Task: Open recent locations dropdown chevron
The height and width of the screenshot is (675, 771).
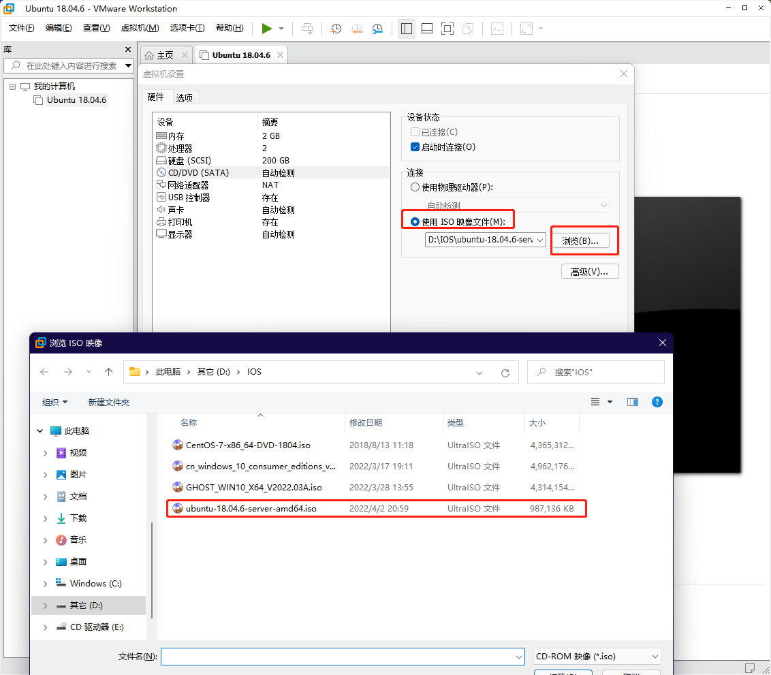Action: point(89,372)
